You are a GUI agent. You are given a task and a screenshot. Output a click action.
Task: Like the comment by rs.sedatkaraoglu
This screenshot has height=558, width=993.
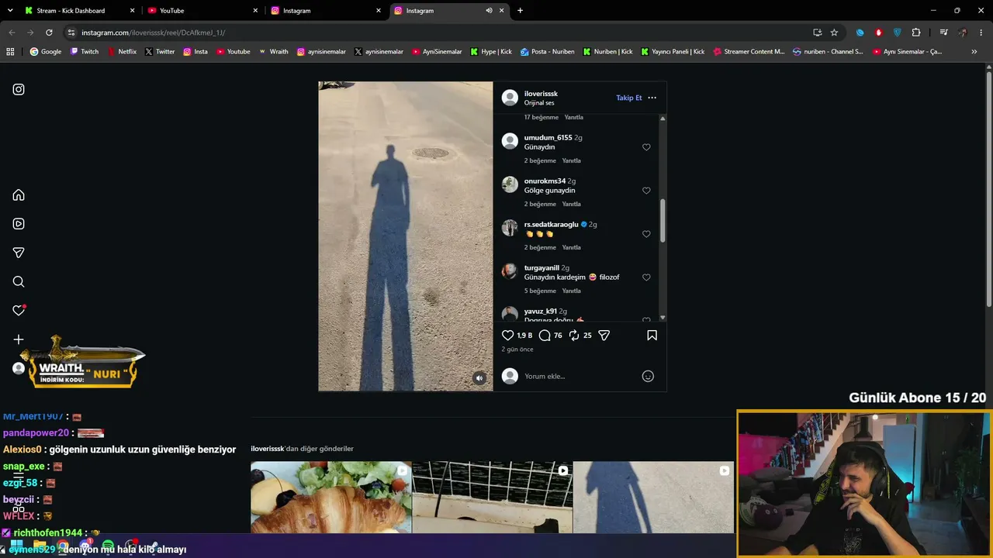pos(646,234)
